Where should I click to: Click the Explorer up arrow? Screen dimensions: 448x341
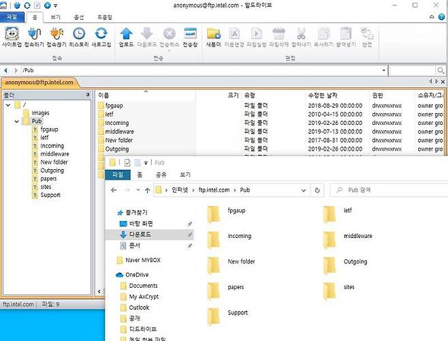[x=147, y=190]
